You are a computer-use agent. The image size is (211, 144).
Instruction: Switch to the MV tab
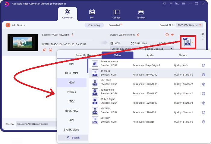coord(92,14)
